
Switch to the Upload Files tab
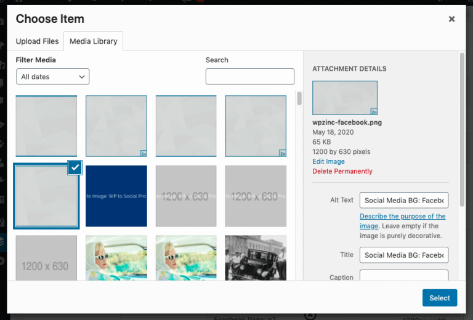pos(37,41)
